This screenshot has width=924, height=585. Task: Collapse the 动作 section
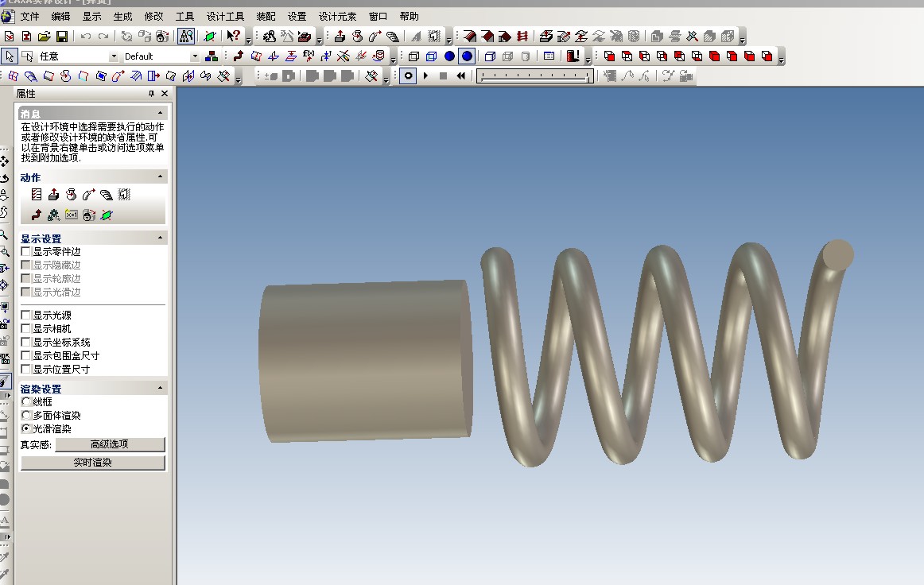pyautogui.click(x=161, y=176)
